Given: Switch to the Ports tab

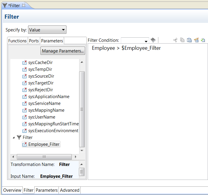Looking at the screenshot, I should [x=34, y=41].
